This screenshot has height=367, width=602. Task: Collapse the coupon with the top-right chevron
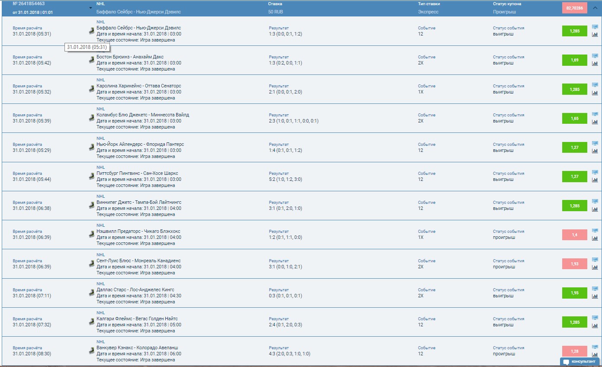pyautogui.click(x=595, y=8)
